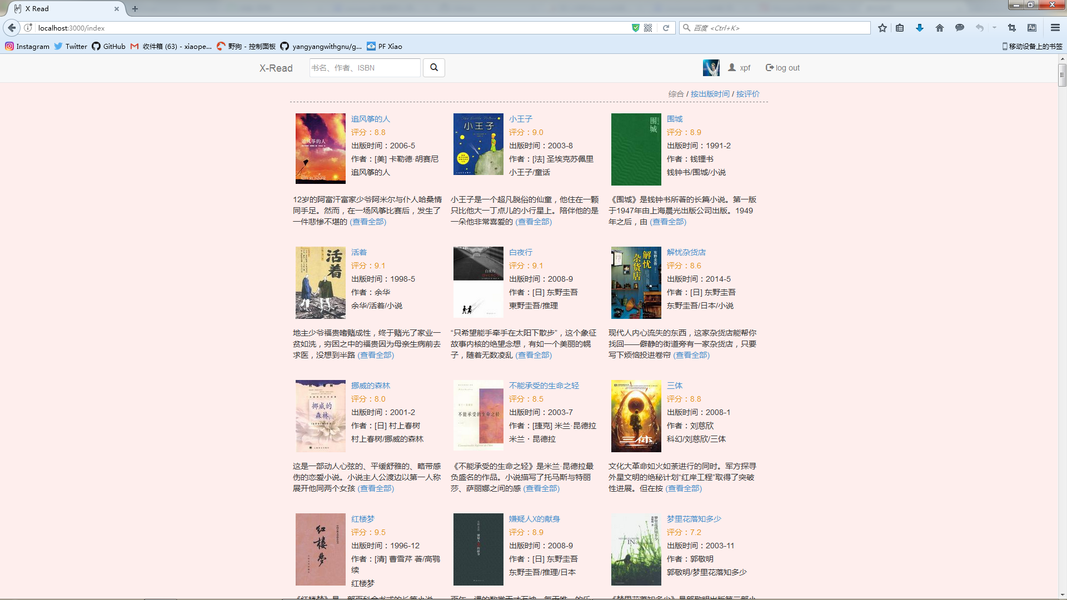Image resolution: width=1067 pixels, height=600 pixels.
Task: Open the Instagram bookmark
Action: [27, 47]
